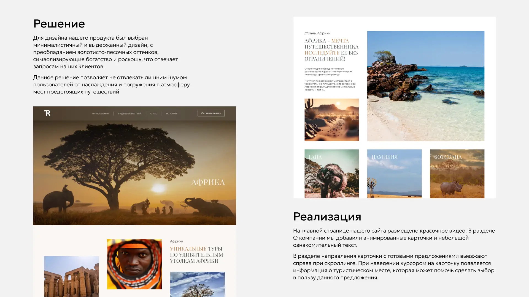Click the desert footprints photo

coord(332,120)
